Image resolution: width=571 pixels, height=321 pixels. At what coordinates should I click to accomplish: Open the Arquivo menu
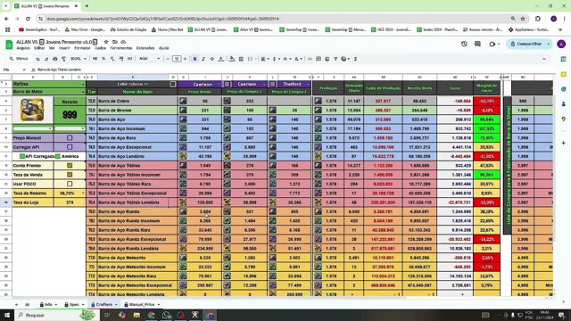click(23, 48)
